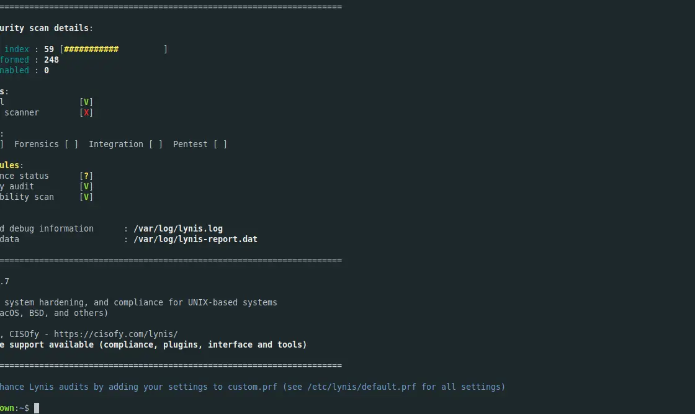Click the Forensics scan mode label
The image size is (695, 414).
[37, 145]
